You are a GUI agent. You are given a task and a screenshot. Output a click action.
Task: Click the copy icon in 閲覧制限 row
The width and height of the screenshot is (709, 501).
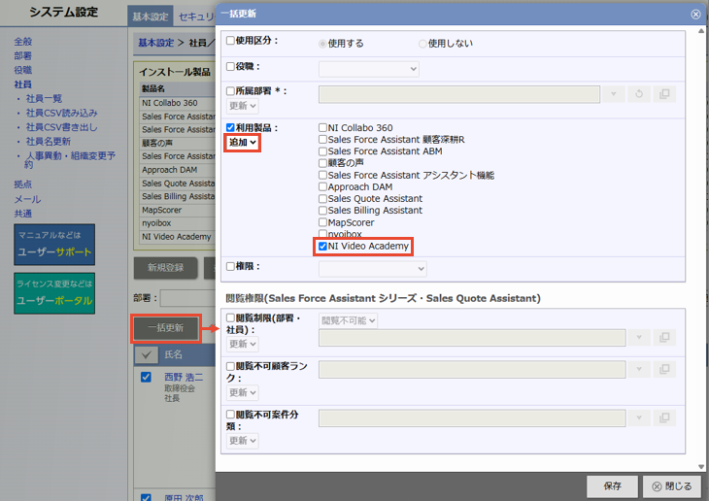(x=664, y=337)
